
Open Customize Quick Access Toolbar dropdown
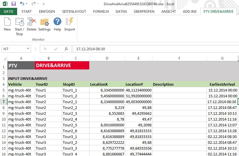pyautogui.click(x=44, y=4)
